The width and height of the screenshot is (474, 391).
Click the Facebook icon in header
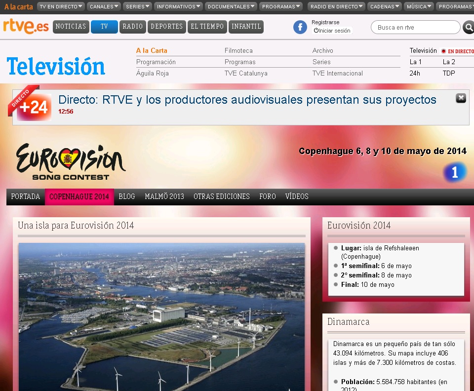pos(300,27)
